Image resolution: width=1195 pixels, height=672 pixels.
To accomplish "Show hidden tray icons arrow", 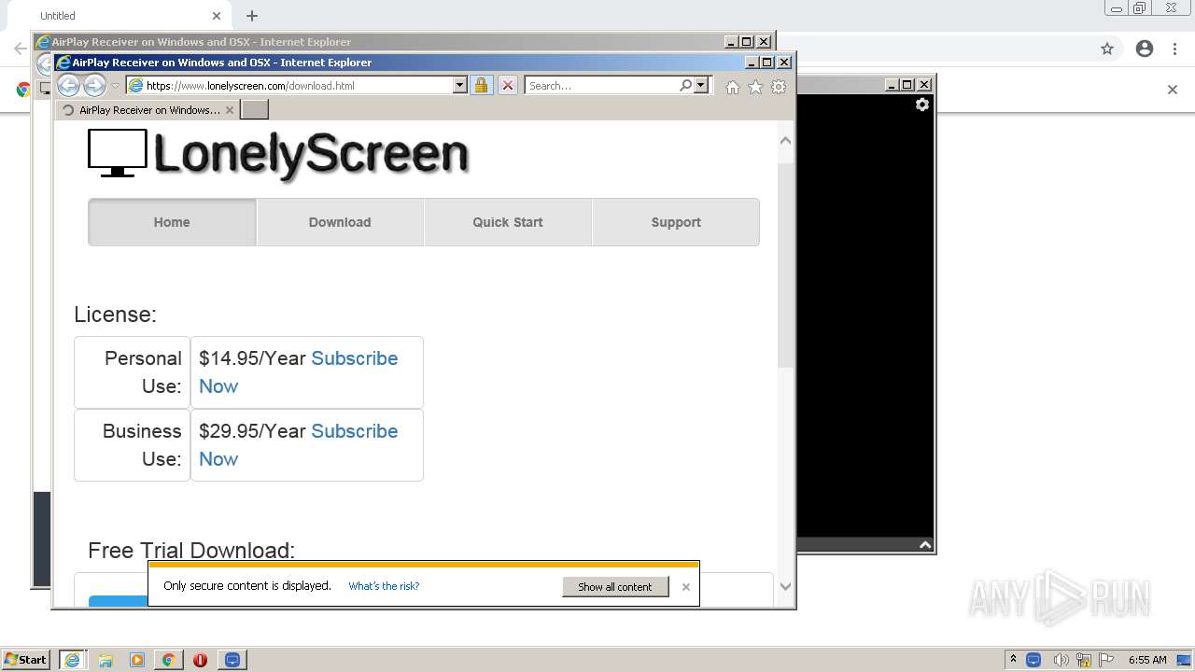I will [x=1013, y=660].
